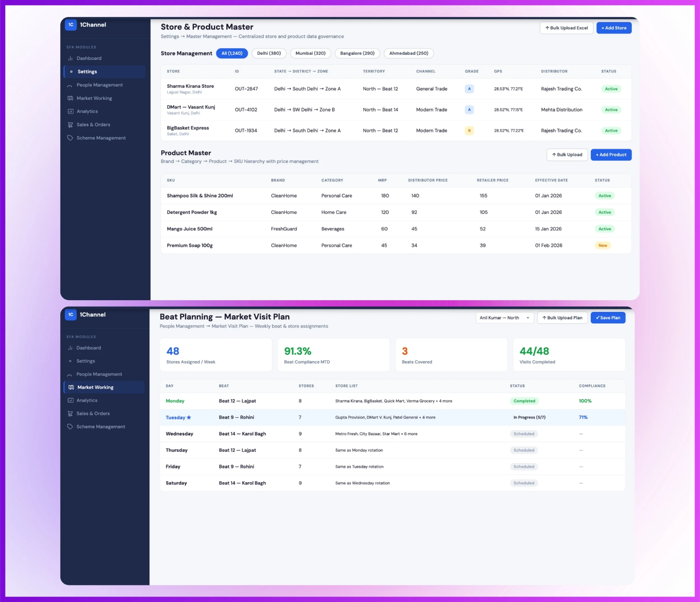Click Bulk Upload Plan in Beat Planning
The height and width of the screenshot is (602, 700).
click(562, 318)
